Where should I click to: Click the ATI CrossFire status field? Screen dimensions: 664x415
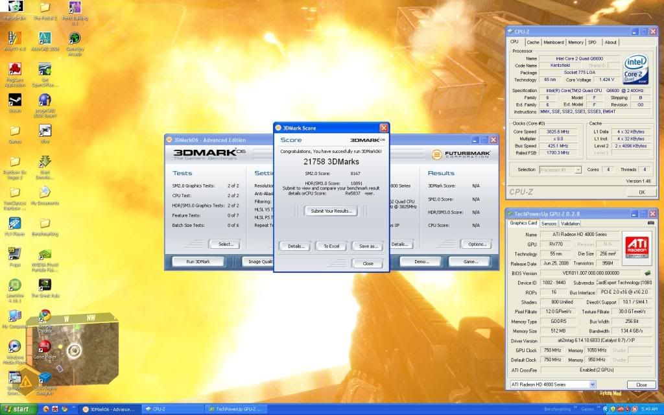(596, 370)
